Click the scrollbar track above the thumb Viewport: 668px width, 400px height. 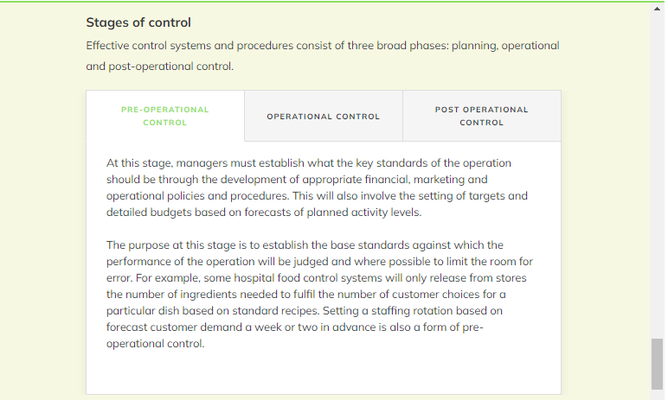pyautogui.click(x=658, y=173)
